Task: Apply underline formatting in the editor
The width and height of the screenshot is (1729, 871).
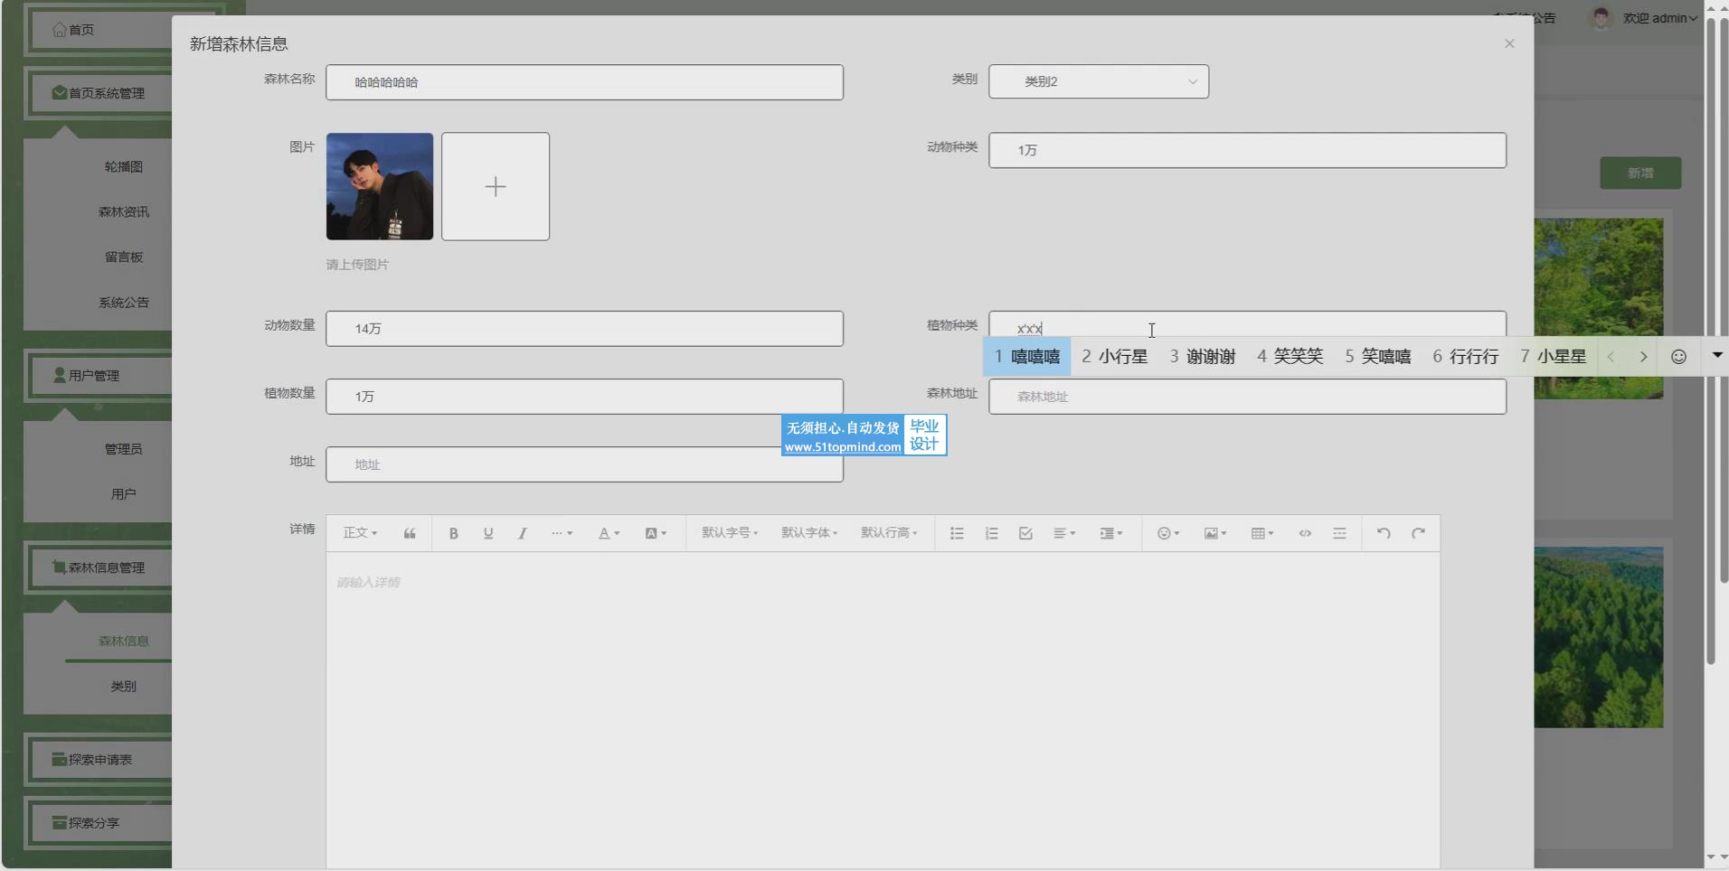Action: pyautogui.click(x=488, y=533)
